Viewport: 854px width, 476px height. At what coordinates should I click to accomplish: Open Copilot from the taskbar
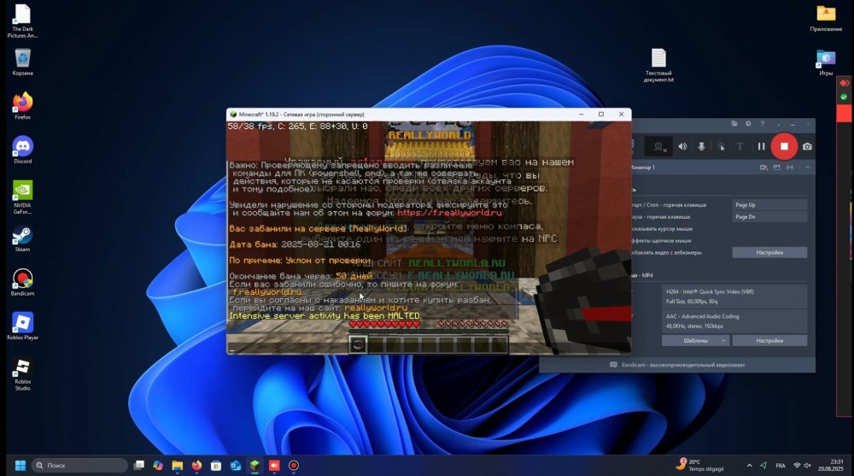point(158,465)
